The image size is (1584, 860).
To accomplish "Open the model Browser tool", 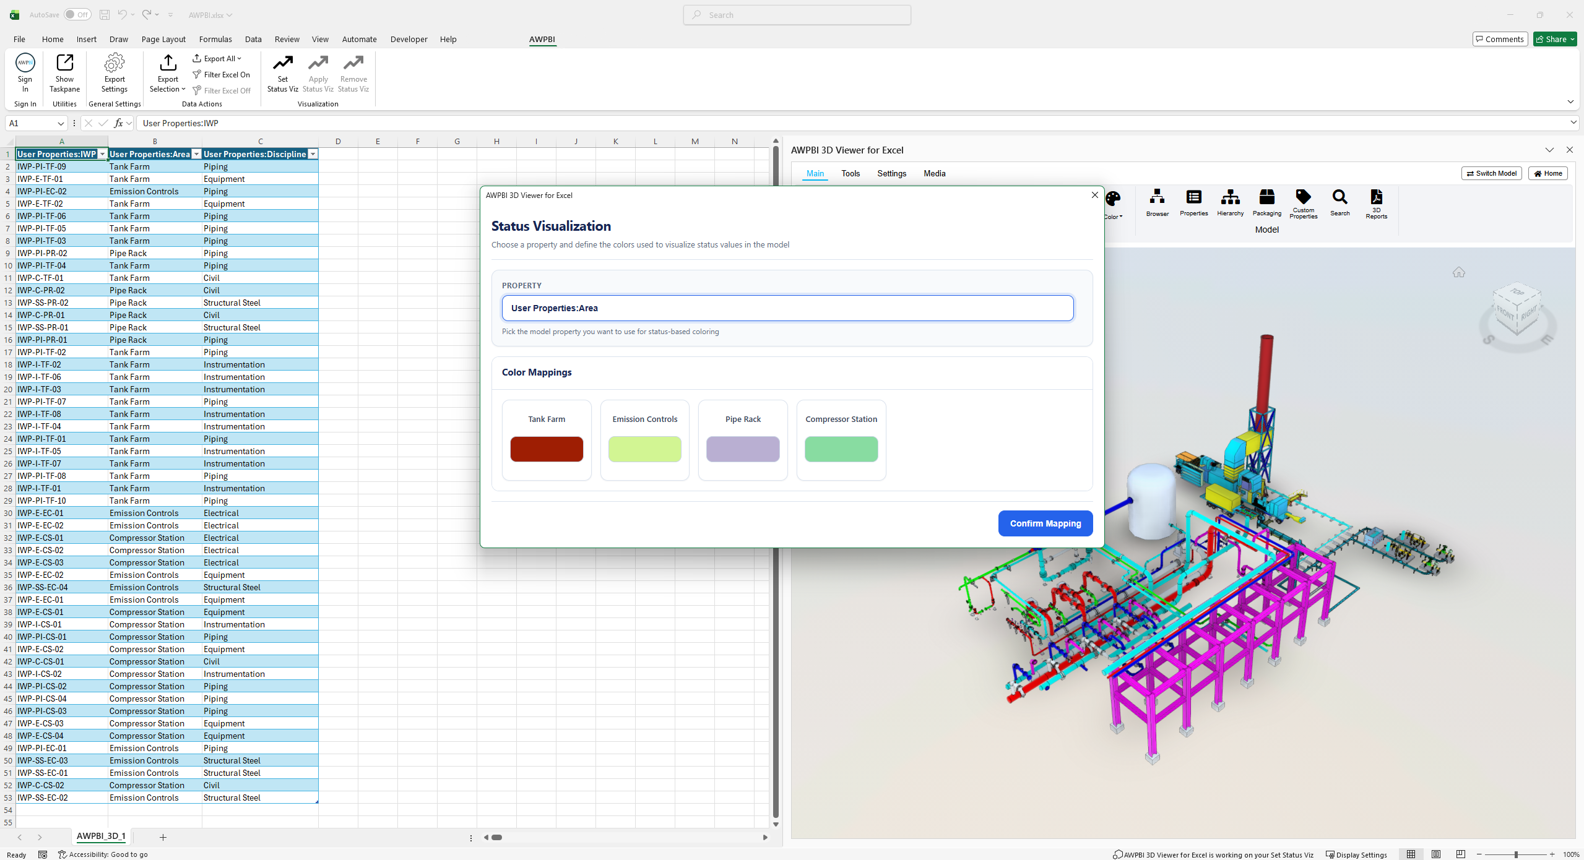I will (1157, 203).
